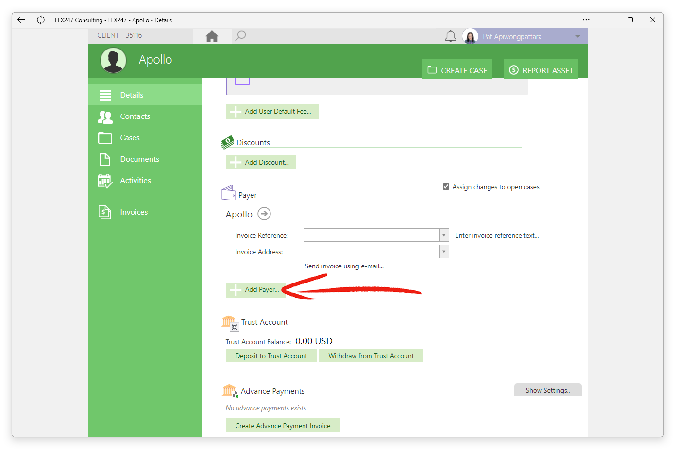Go back with the back arrow
Image resolution: width=675 pixels, height=449 pixels.
point(21,20)
